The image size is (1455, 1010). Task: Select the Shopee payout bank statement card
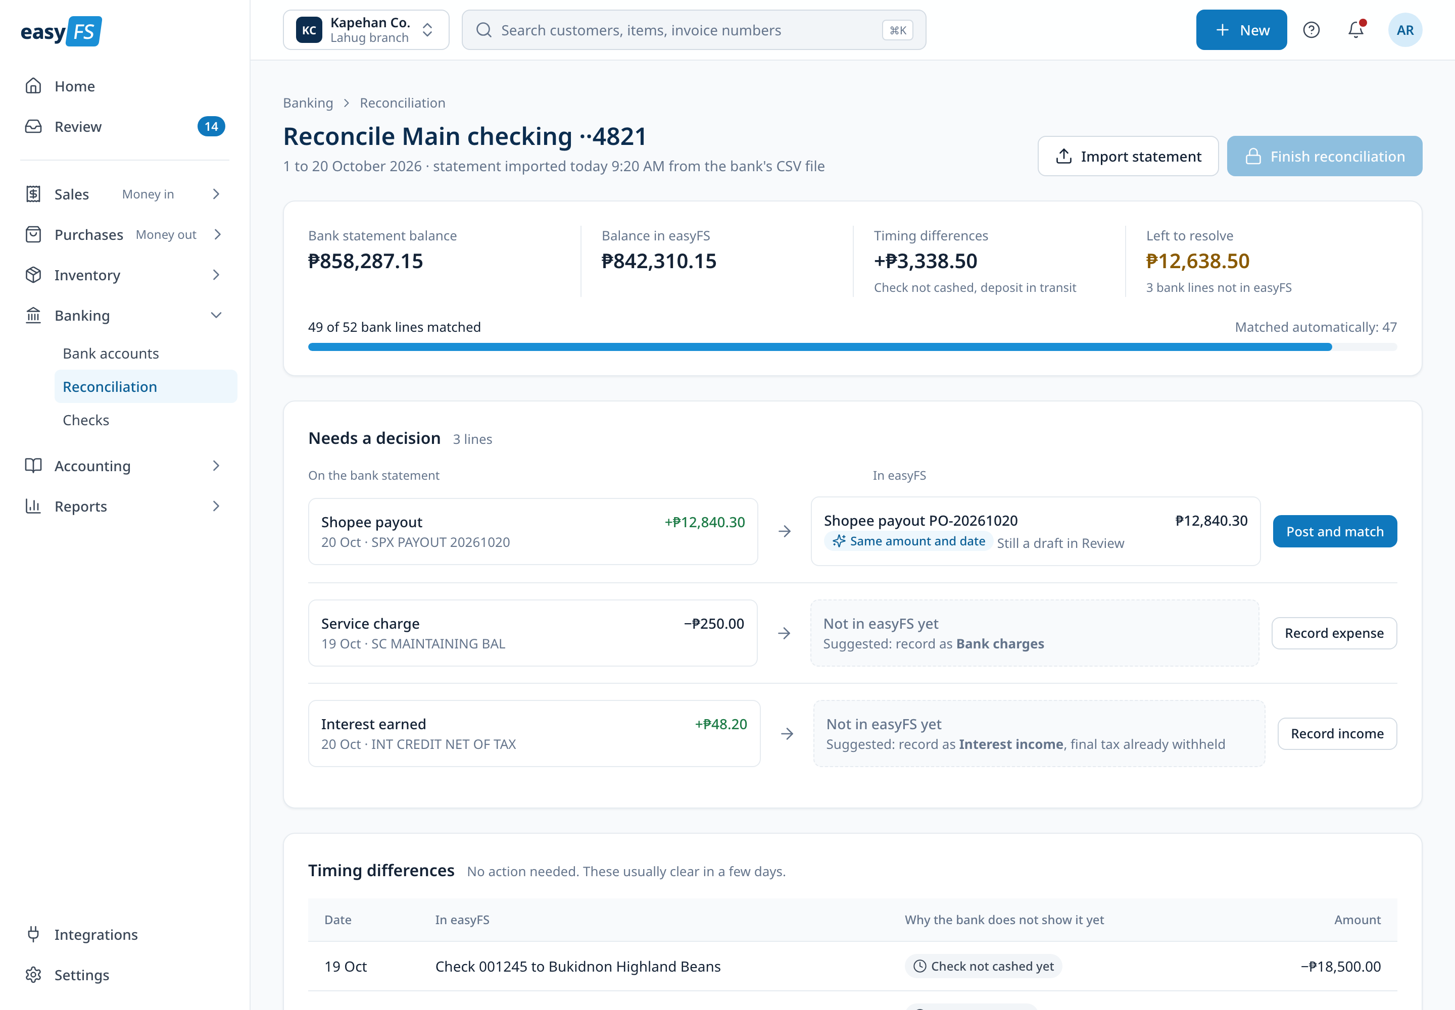point(533,532)
